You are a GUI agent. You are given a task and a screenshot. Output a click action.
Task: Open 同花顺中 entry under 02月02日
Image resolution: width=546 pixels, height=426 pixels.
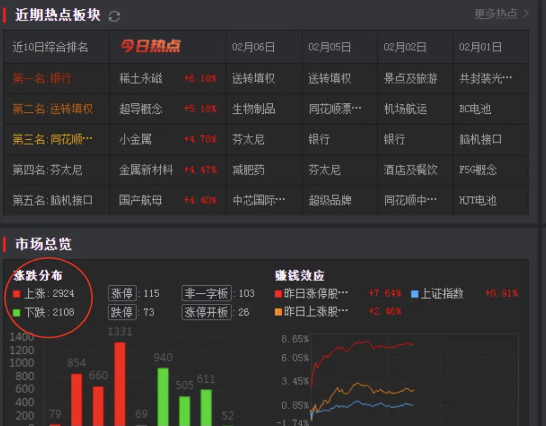tap(410, 201)
